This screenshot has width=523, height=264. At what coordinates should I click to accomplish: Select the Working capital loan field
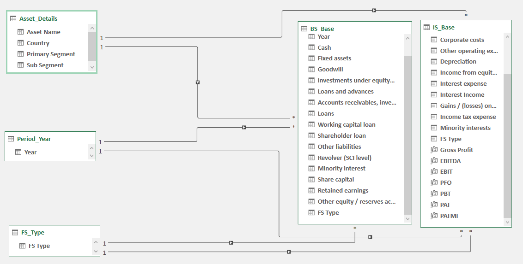click(x=347, y=124)
